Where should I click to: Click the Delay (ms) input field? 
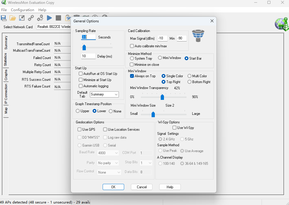pos(88,56)
